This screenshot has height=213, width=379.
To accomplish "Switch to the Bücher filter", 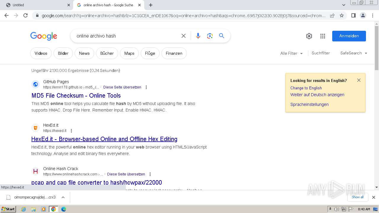I will point(107,53).
